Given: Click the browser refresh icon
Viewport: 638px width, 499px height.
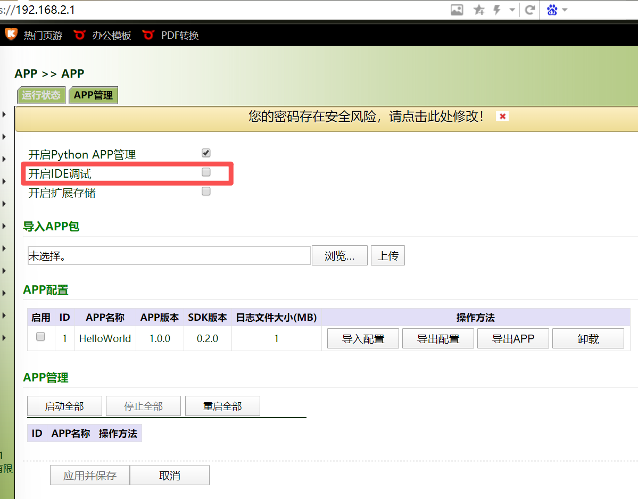Looking at the screenshot, I should [529, 10].
